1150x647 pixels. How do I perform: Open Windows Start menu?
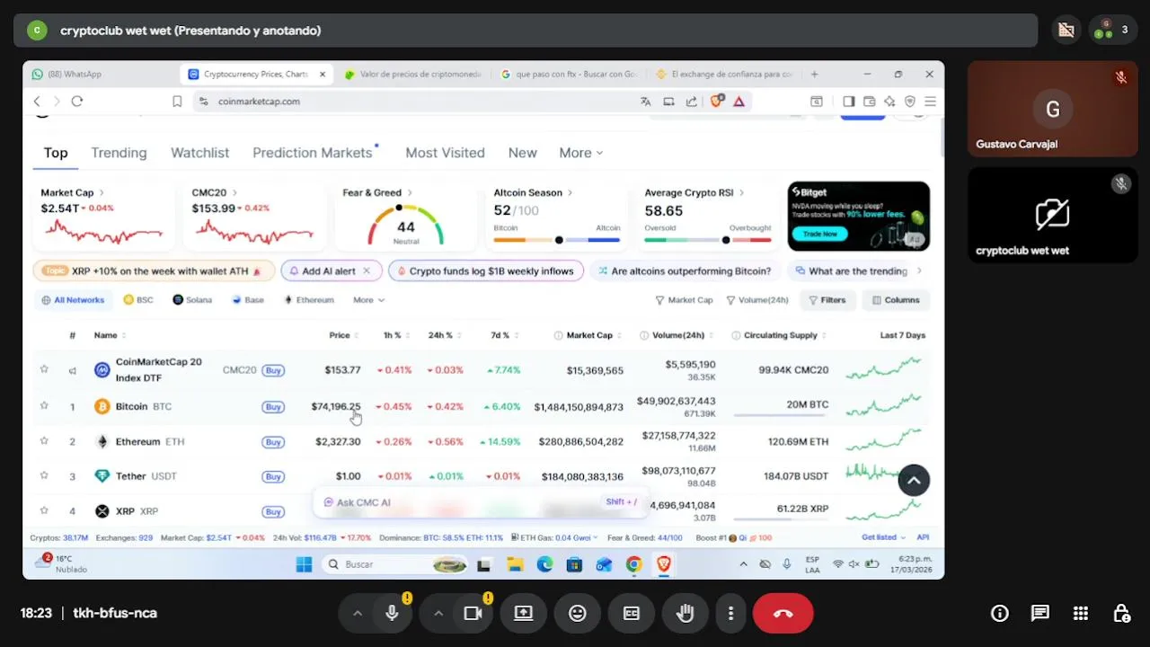[x=304, y=564]
